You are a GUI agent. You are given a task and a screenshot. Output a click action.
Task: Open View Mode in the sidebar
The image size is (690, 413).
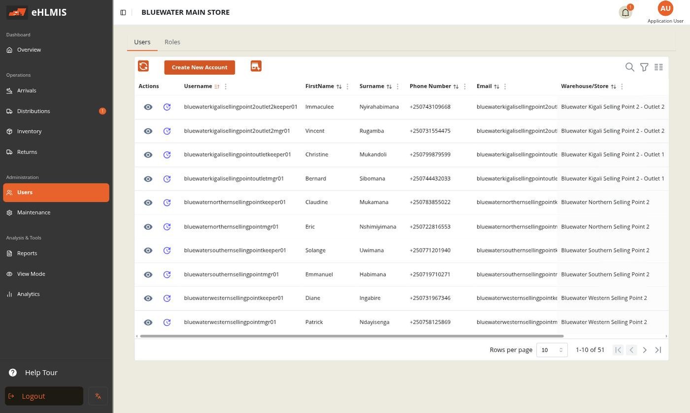tap(56, 274)
